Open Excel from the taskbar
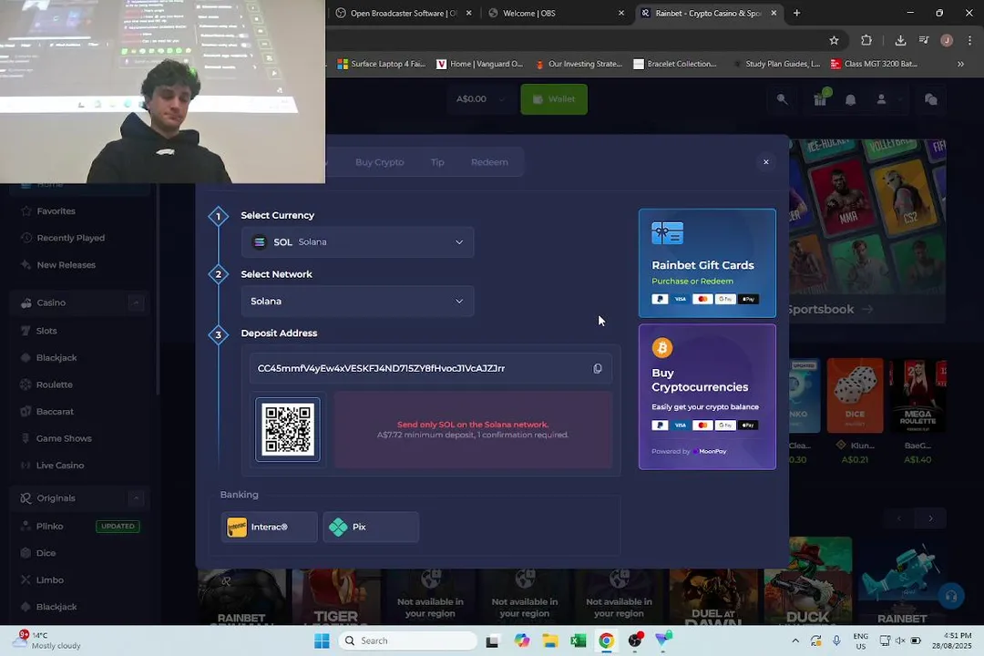The height and width of the screenshot is (656, 984). [x=579, y=641]
